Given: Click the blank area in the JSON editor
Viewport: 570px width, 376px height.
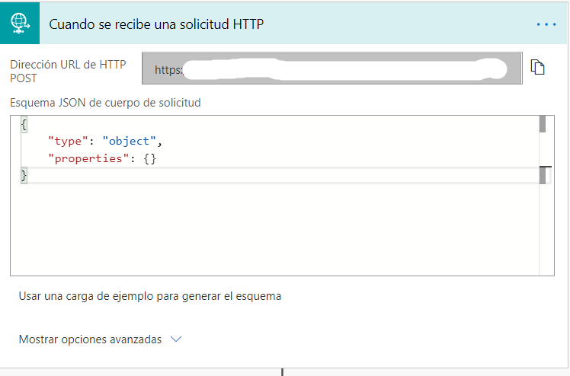Looking at the screenshot, I should tap(274, 228).
